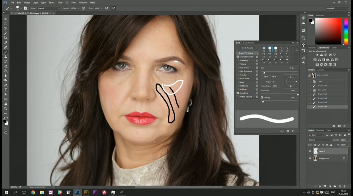Switch to the Channels tab
The image size is (353, 196).
pos(320,130)
